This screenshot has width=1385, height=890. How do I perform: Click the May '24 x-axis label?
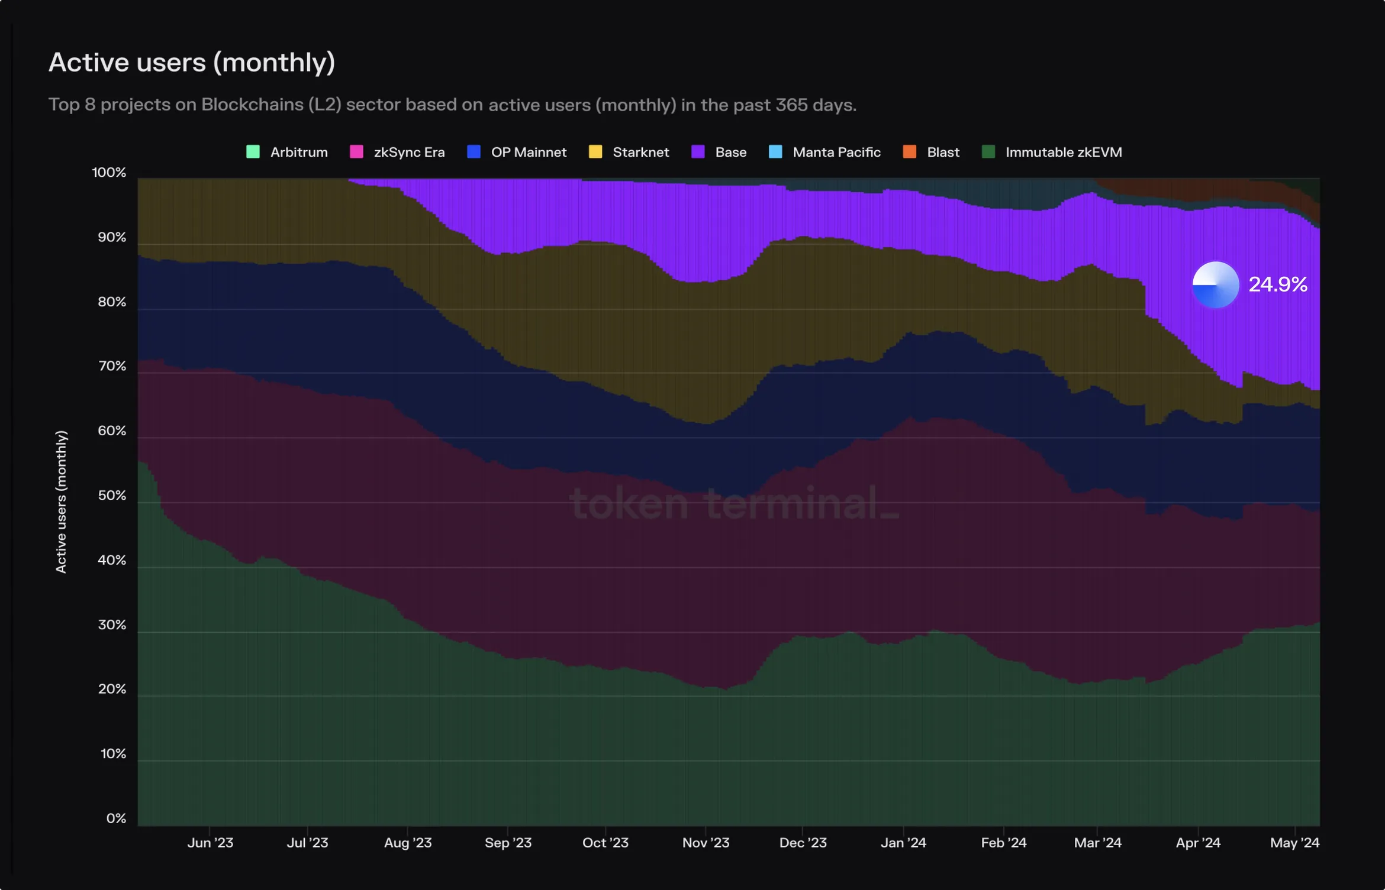point(1294,843)
